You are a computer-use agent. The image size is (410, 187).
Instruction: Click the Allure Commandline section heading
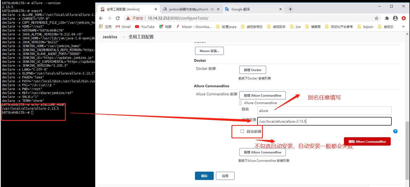click(211, 86)
